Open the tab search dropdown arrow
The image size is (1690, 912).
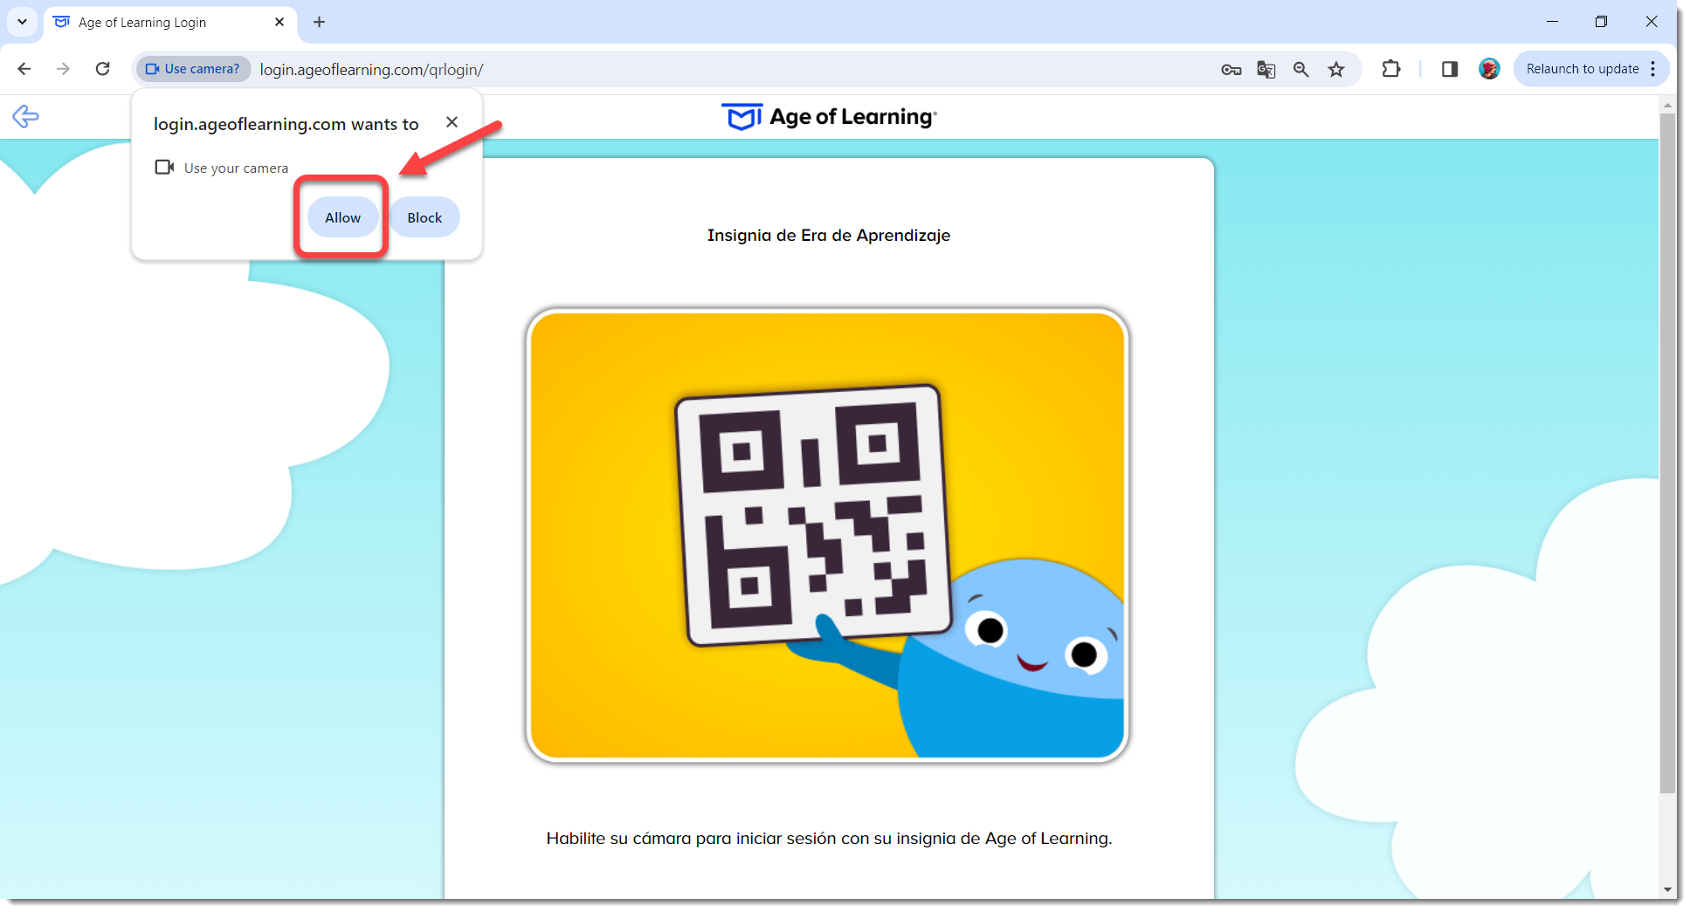pos(22,22)
